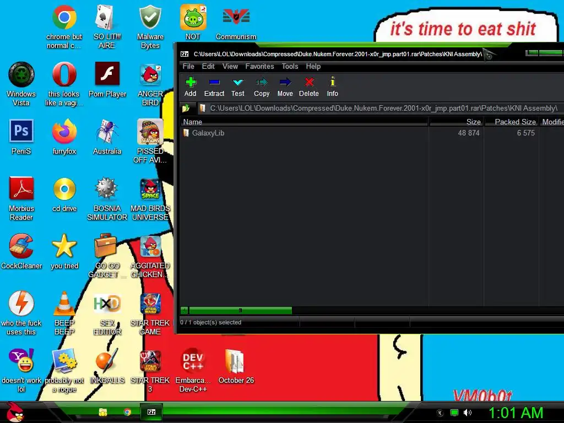Open the Tools menu
Image resolution: width=564 pixels, height=423 pixels.
point(290,66)
